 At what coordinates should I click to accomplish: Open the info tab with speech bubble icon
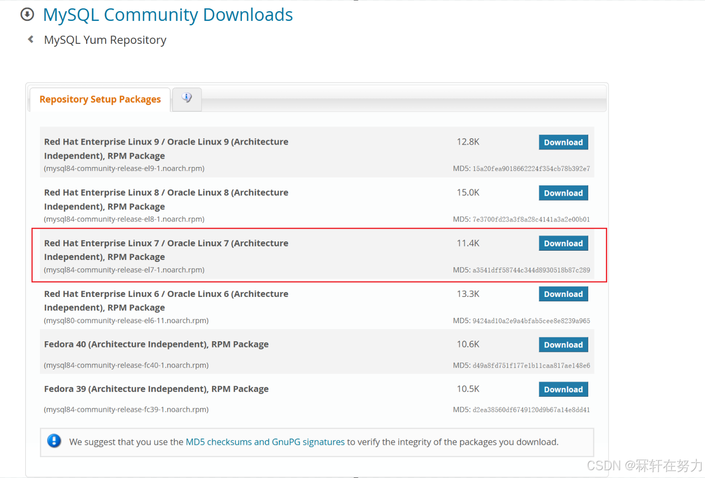(x=187, y=98)
